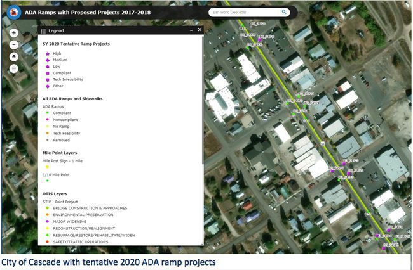Click the search magnifier icon
Viewport: 413px width, 270px height.
point(284,12)
